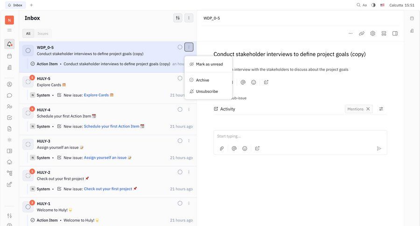Open the HULY-2 row three-dots menu
Screen dimensions: 420x226
point(189,172)
